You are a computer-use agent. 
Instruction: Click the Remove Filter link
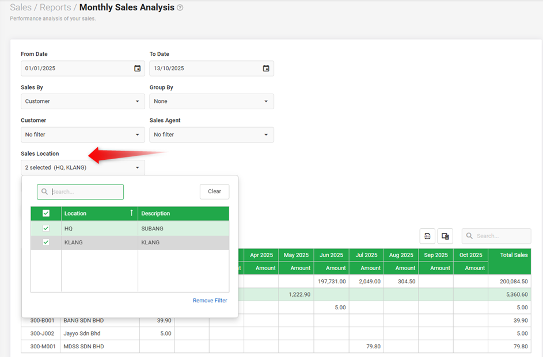click(x=210, y=300)
